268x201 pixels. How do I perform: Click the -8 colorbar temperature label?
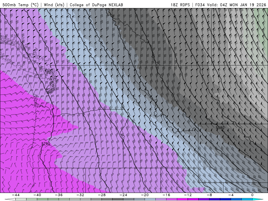pyautogui.click(x=210, y=195)
